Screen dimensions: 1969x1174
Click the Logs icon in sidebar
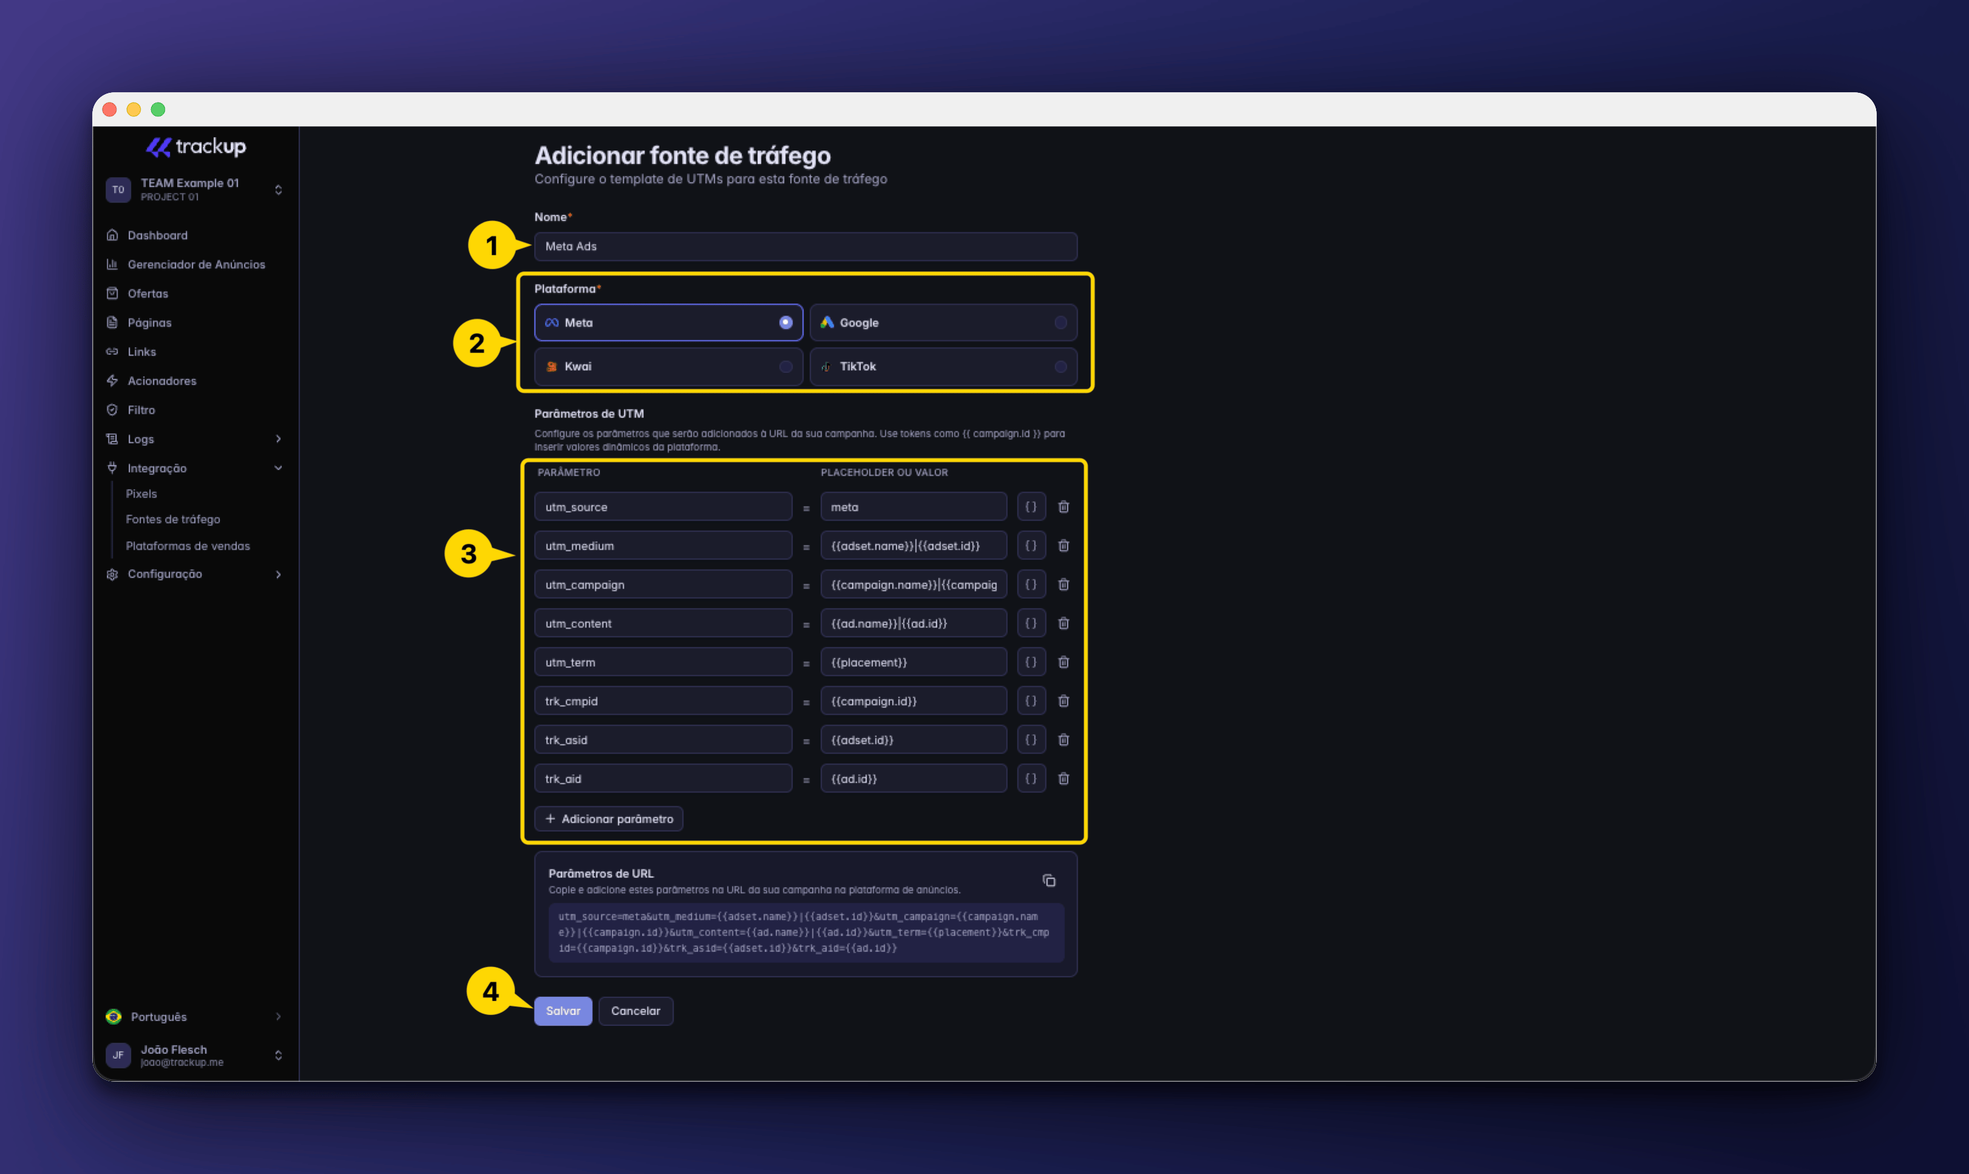tap(112, 439)
